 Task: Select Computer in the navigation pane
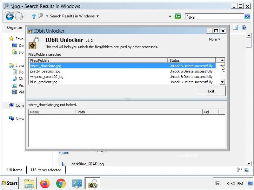point(17,105)
